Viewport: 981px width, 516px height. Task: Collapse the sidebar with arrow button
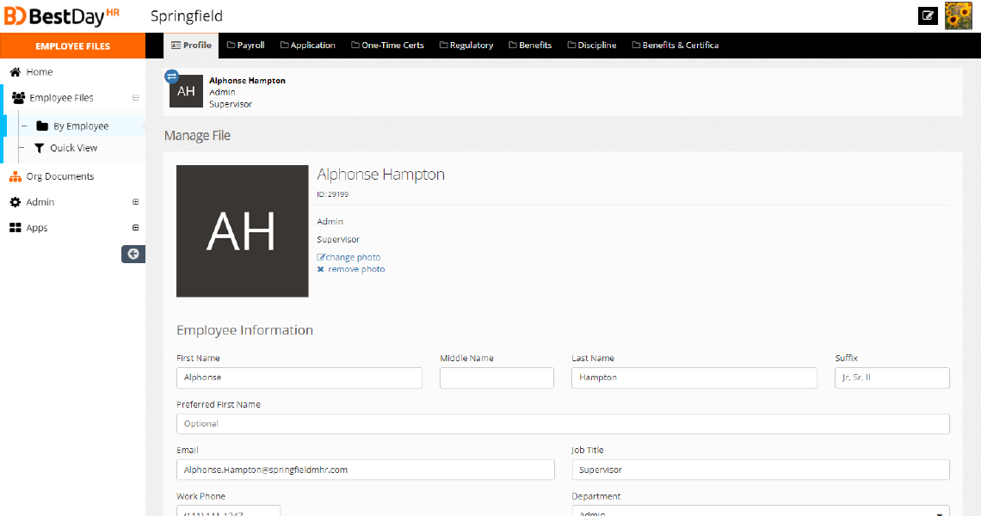(133, 254)
